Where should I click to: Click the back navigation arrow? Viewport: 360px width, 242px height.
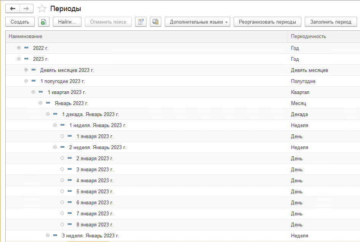13,8
